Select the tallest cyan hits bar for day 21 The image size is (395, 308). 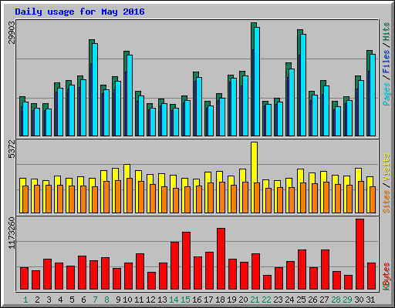[x=257, y=82]
